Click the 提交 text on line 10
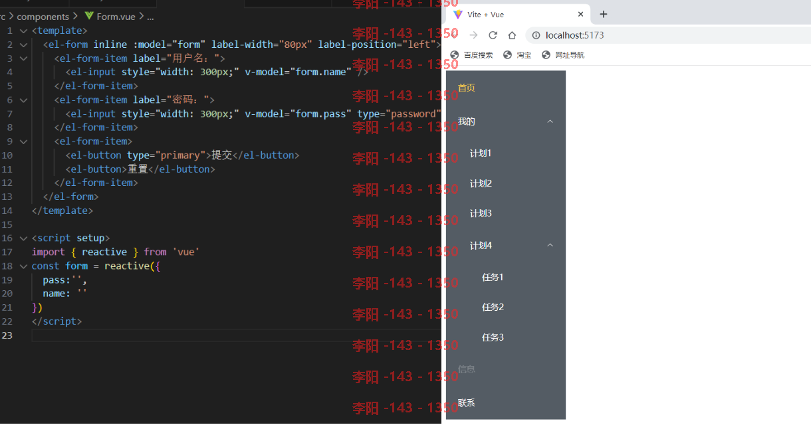This screenshot has width=811, height=427. tap(222, 155)
